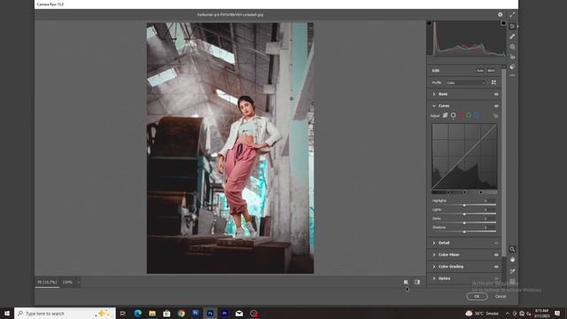Viewport: 567px width, 319px height.
Task: Select the Healing brush tool icon
Action: coord(512,36)
